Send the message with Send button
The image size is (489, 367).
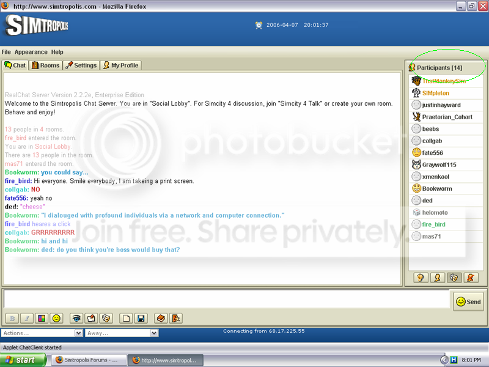point(468,302)
